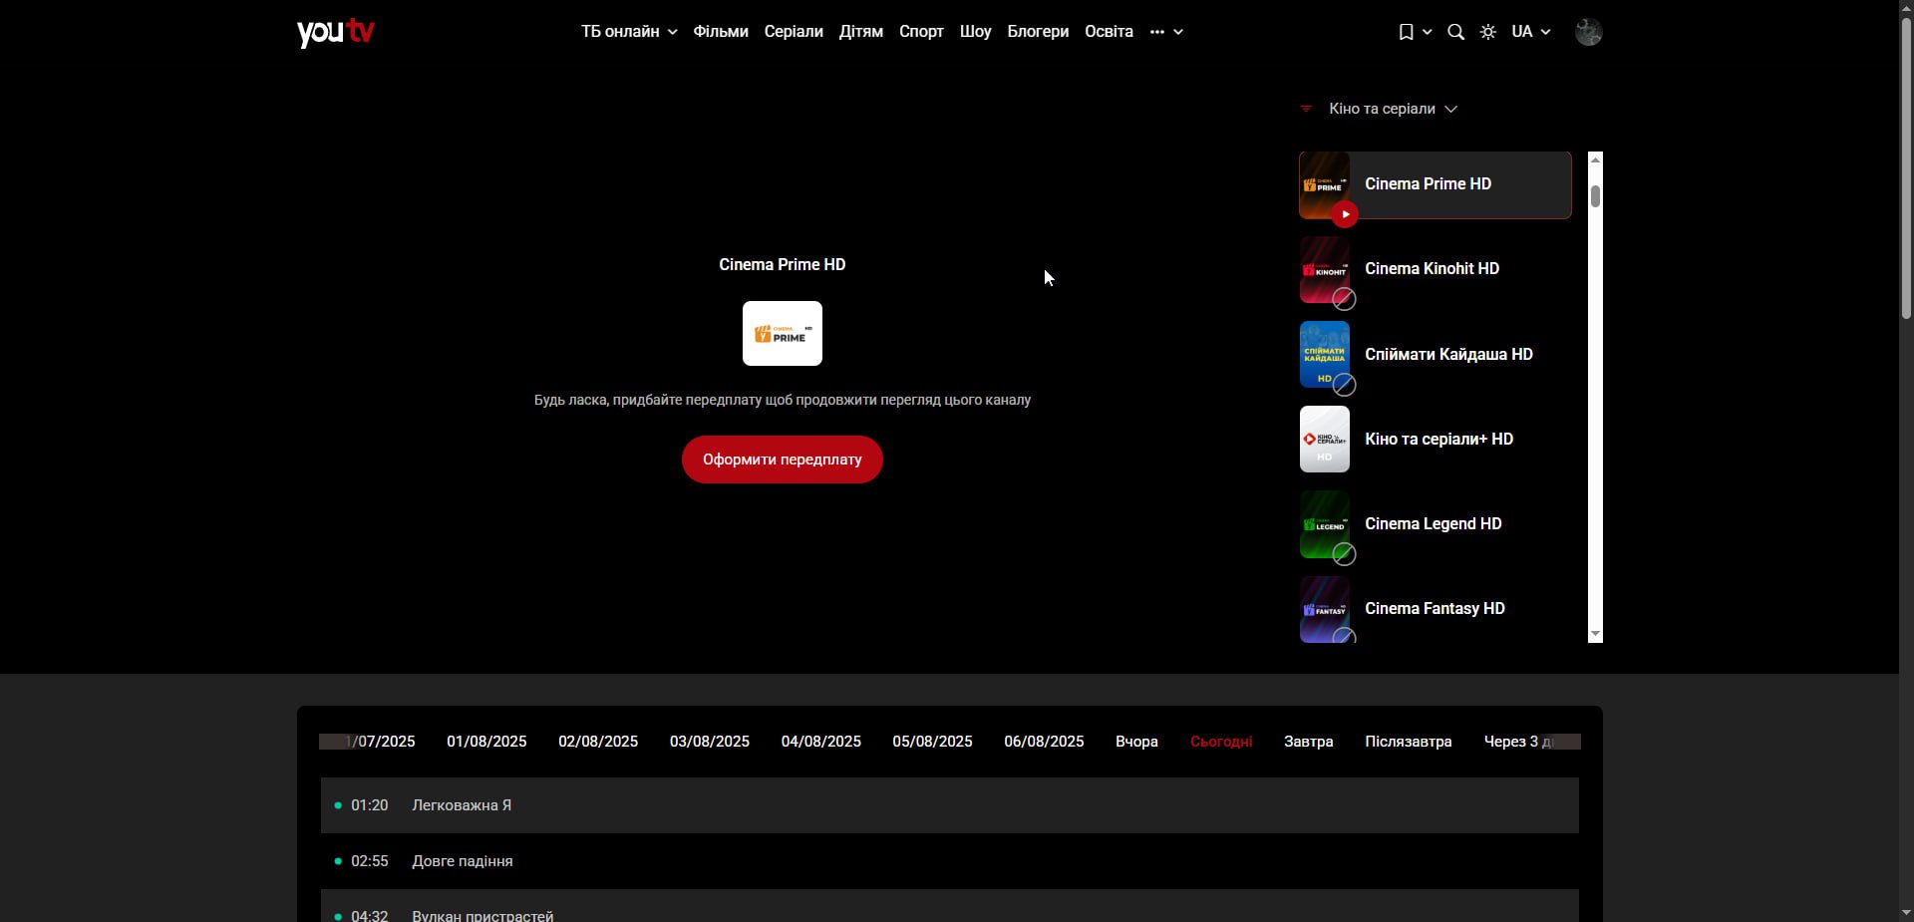The height and width of the screenshot is (922, 1914).
Task: Click the Кіно та серіали+ HD channel name
Action: tap(1438, 439)
